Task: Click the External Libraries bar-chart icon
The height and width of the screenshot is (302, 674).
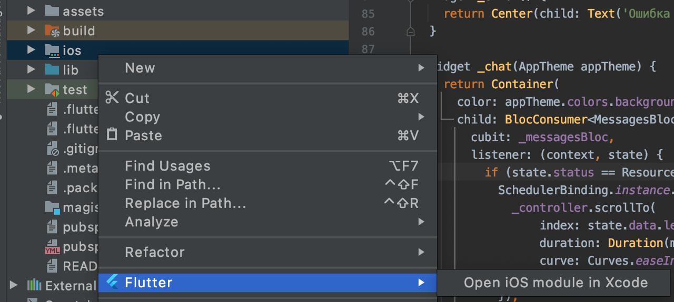Action: (34, 286)
